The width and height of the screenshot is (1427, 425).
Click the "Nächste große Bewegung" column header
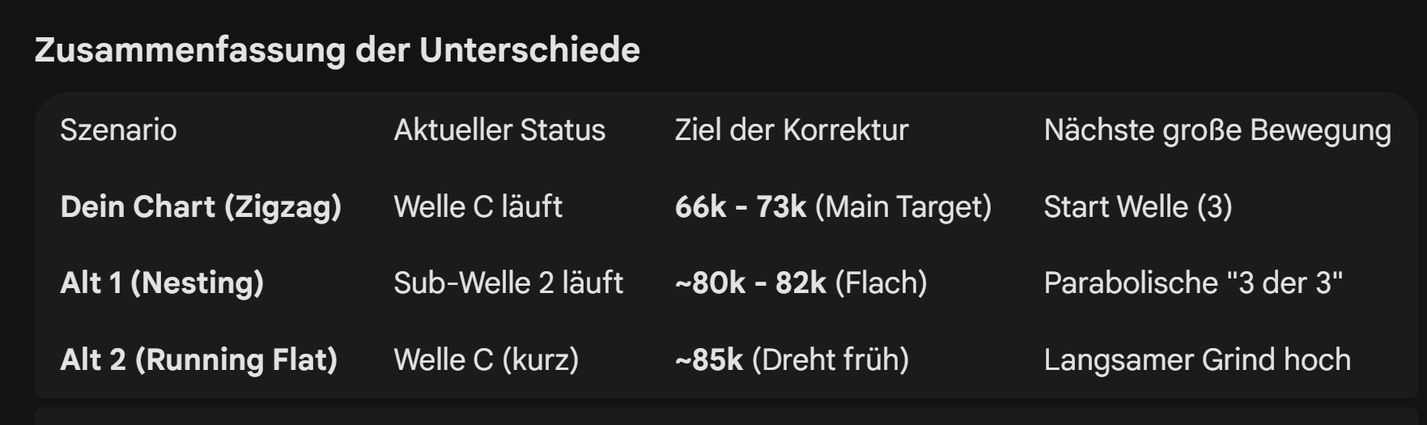pyautogui.click(x=1217, y=130)
